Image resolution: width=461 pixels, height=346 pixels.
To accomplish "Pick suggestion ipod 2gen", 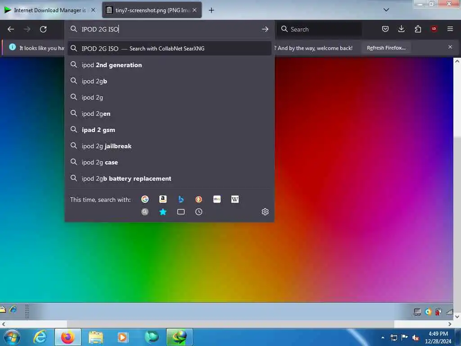I will coord(169,114).
